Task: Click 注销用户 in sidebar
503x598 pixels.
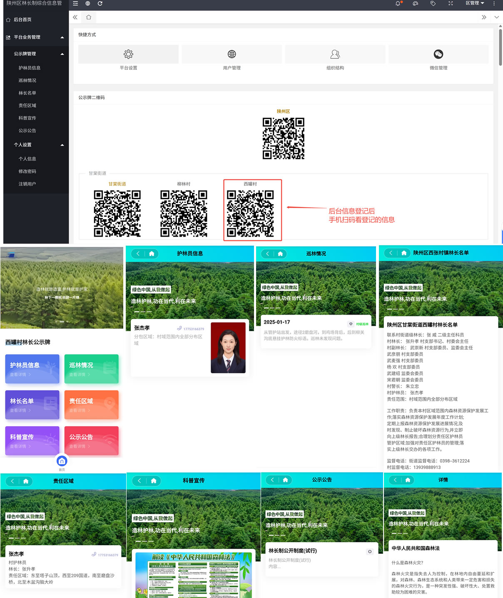Action: [27, 183]
